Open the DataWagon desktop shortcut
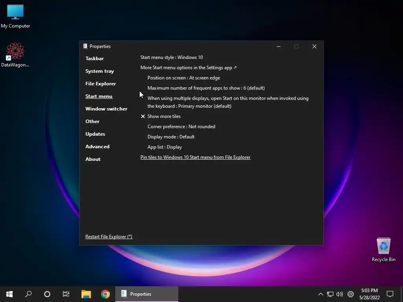Viewport: 403px width, 302px height. [x=15, y=55]
